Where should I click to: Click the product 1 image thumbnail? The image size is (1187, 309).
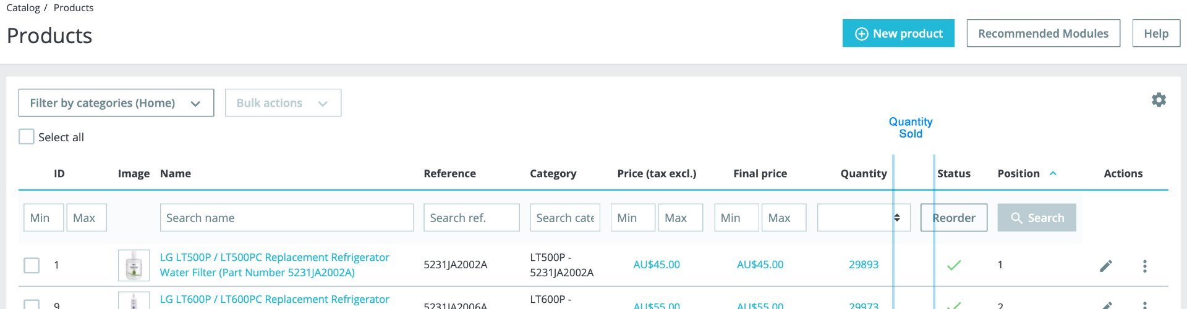134,265
